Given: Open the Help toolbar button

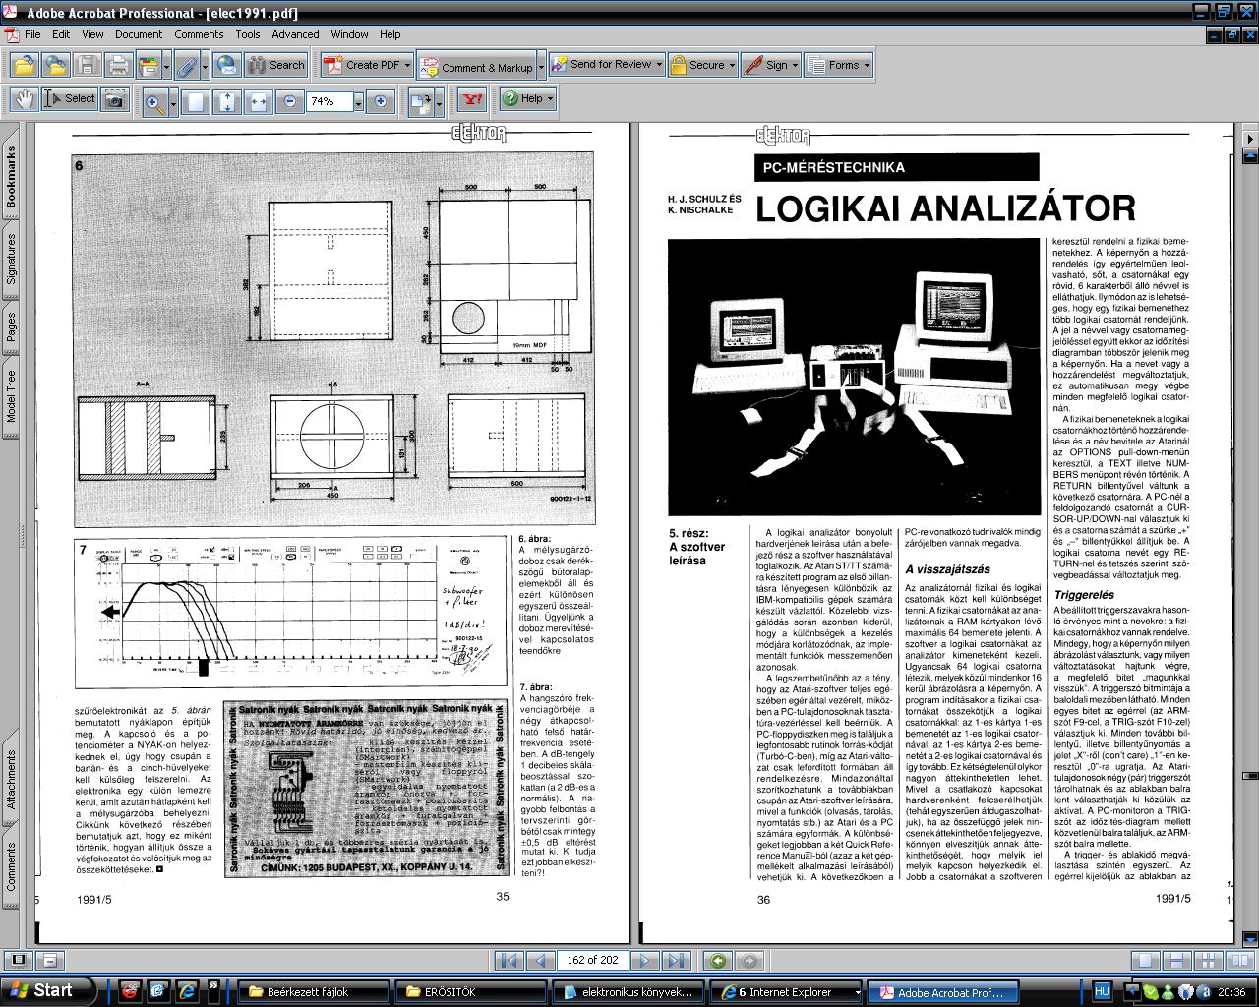Looking at the screenshot, I should pos(527,99).
